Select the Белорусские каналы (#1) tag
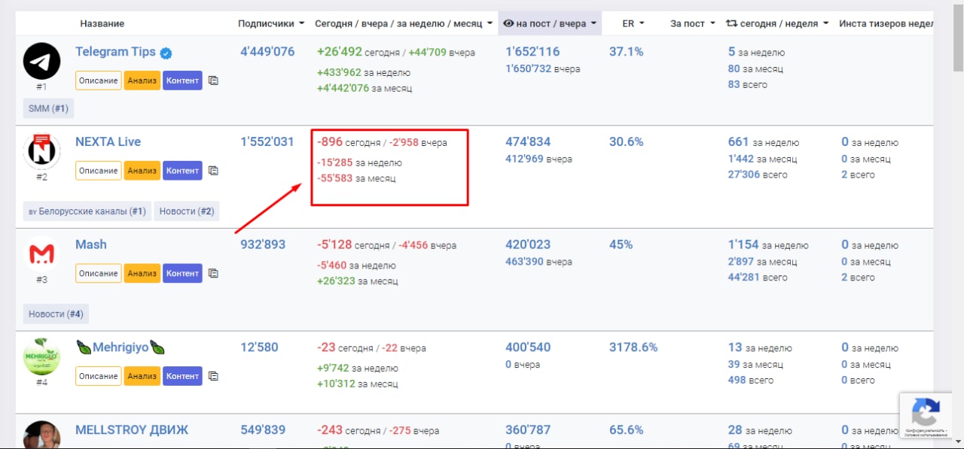The height and width of the screenshot is (449, 964). click(x=87, y=211)
